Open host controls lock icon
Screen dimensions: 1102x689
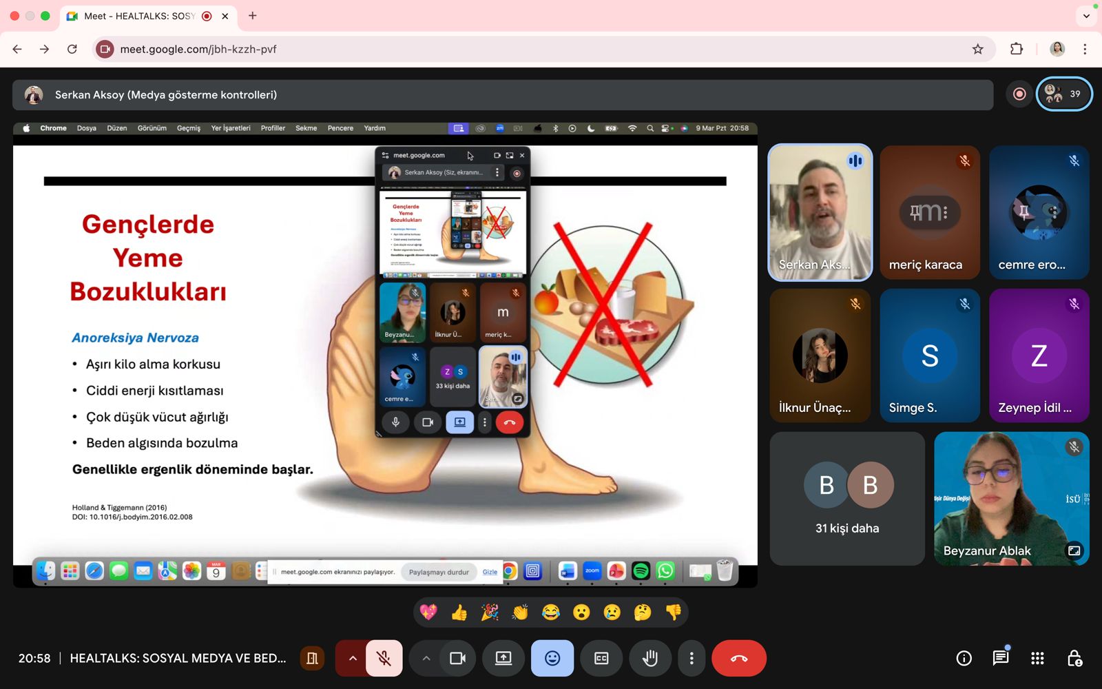[x=1074, y=658]
